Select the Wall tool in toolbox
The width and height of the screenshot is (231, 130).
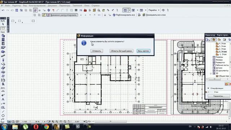coord(3,35)
